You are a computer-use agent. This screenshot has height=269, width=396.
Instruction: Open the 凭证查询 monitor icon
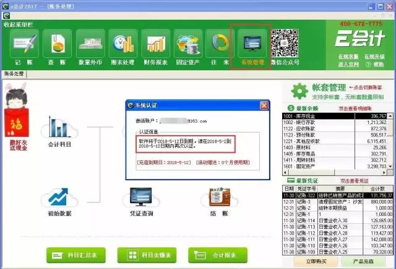pos(141,197)
